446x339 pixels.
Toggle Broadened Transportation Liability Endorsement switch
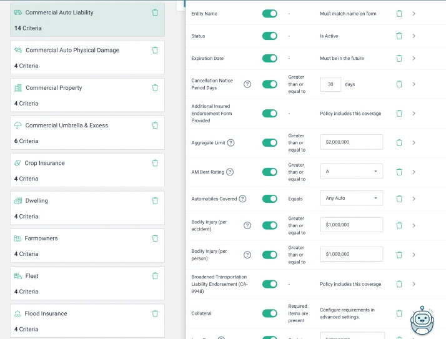click(x=270, y=284)
